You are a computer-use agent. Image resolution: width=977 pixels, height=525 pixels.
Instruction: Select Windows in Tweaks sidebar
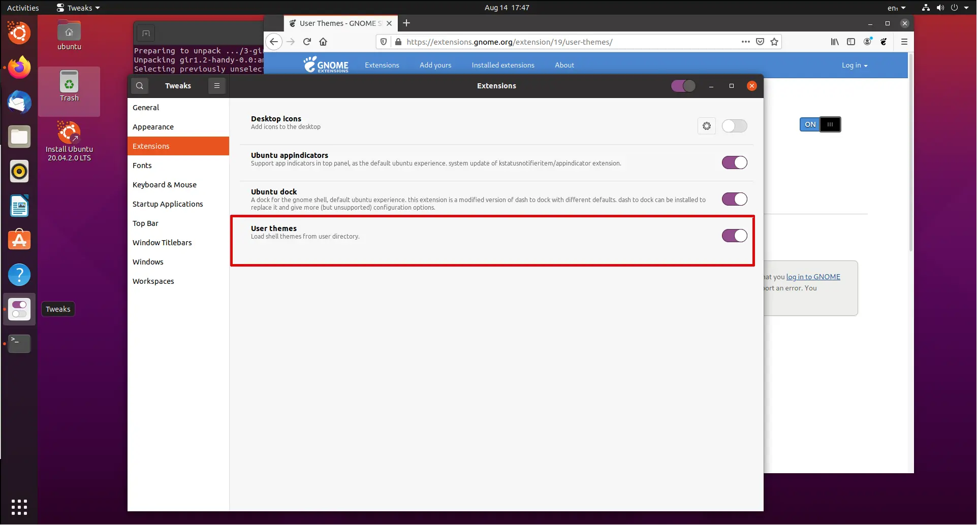[178, 262]
